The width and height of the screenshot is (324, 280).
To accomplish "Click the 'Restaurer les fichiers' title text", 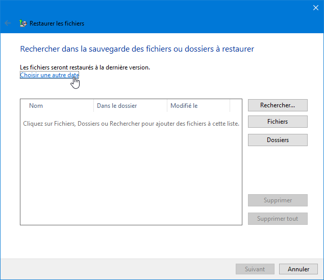I will (57, 24).
